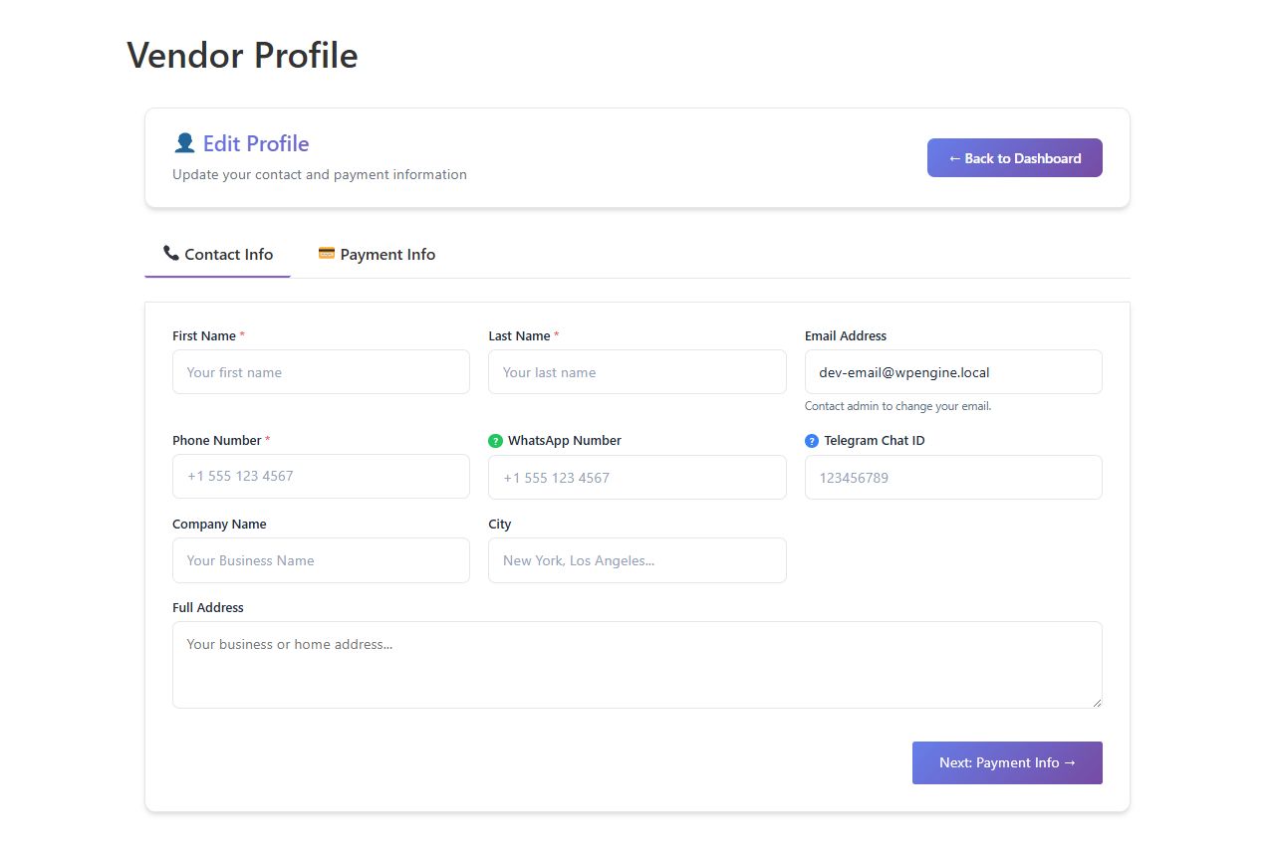Focus the First Name field

click(321, 372)
